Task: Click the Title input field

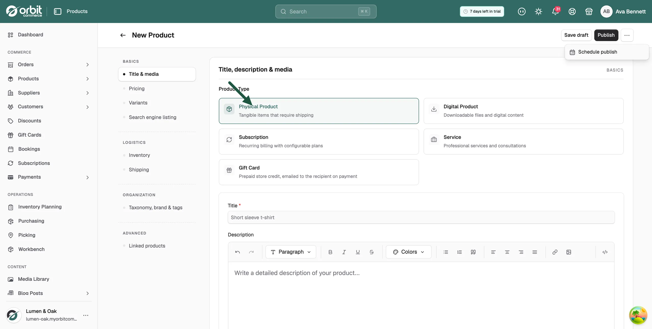Action: pos(421,218)
